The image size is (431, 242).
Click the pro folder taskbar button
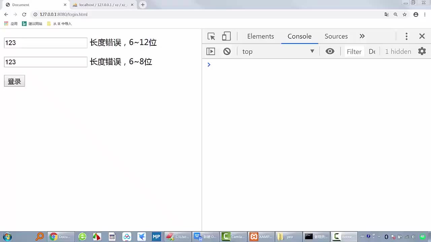289,237
